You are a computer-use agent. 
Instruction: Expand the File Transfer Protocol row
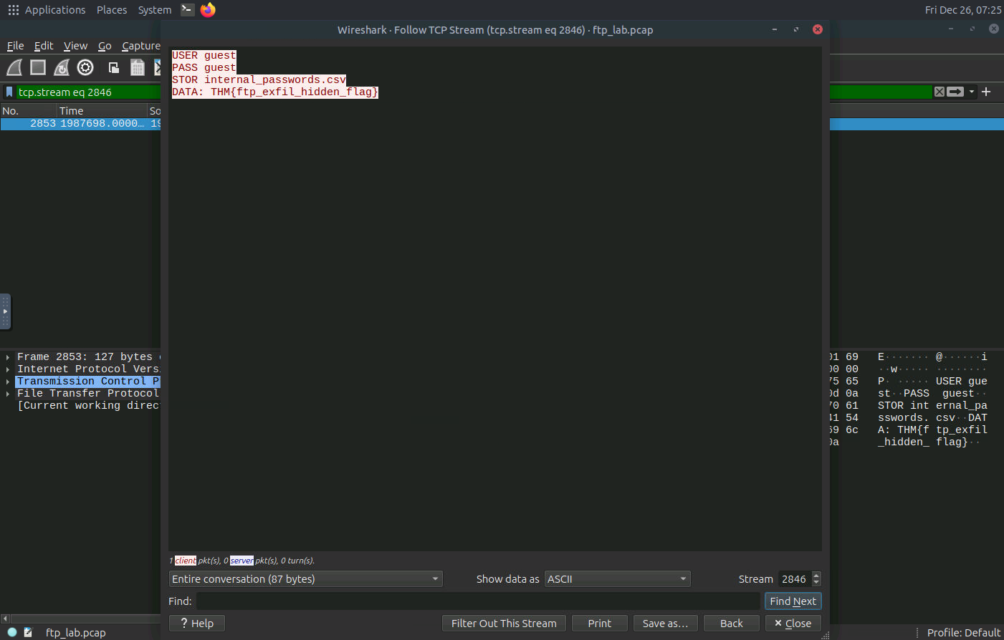click(8, 393)
